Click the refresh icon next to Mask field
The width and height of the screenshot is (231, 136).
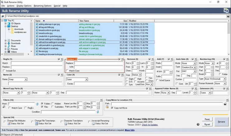(37, 104)
